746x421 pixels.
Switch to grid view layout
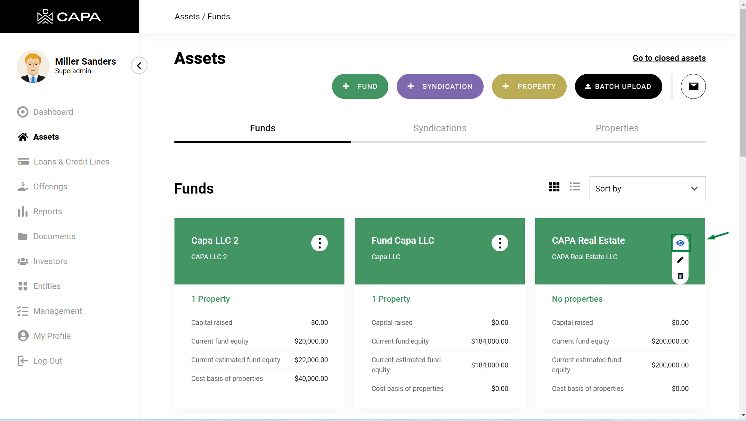tap(554, 187)
